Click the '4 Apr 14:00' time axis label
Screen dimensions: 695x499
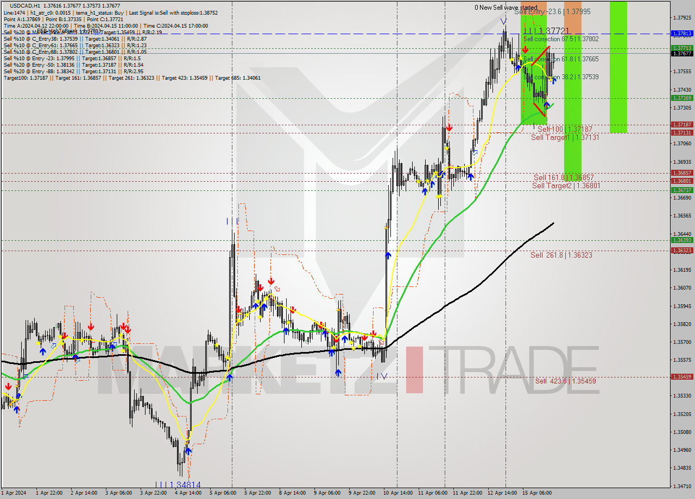(188, 493)
